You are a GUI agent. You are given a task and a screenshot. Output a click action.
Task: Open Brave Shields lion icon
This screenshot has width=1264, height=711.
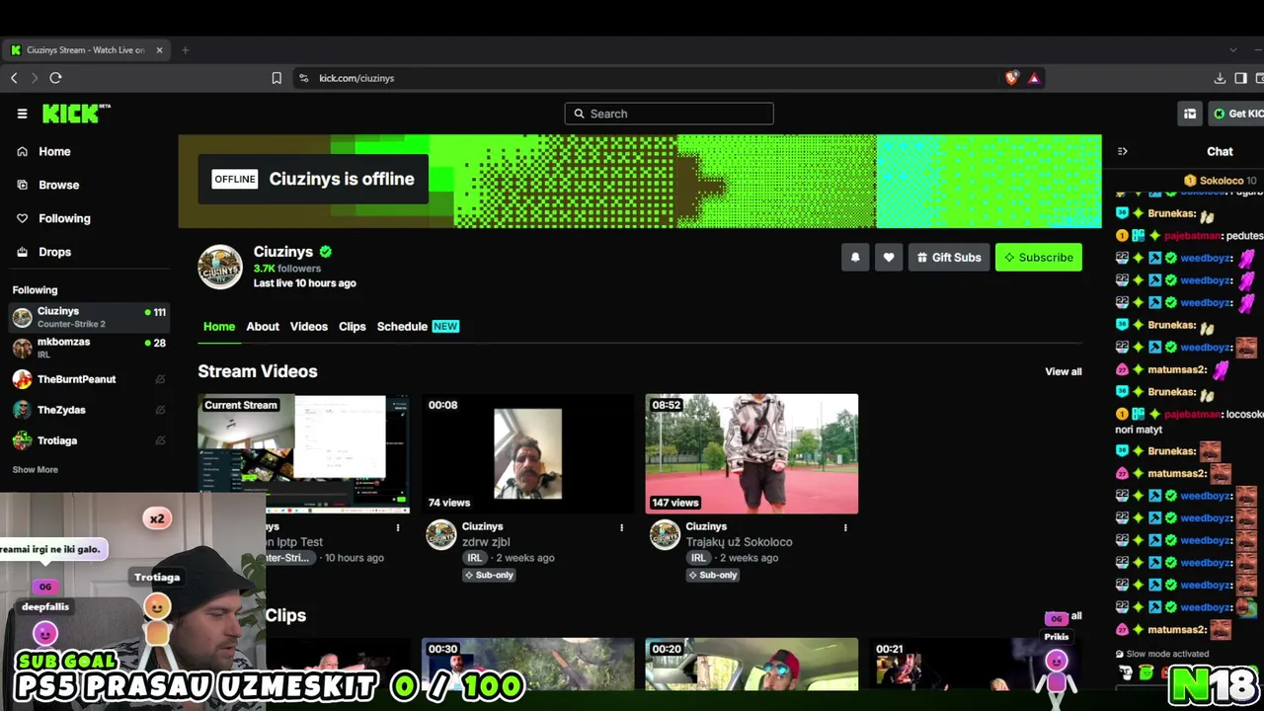1011,78
